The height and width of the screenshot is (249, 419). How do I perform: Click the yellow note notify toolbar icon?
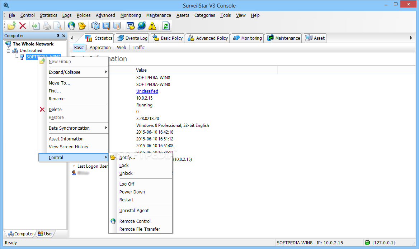pyautogui.click(x=82, y=26)
